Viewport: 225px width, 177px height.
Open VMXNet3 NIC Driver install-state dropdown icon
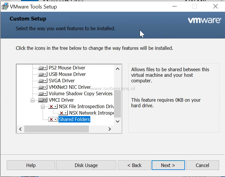click(x=43, y=87)
